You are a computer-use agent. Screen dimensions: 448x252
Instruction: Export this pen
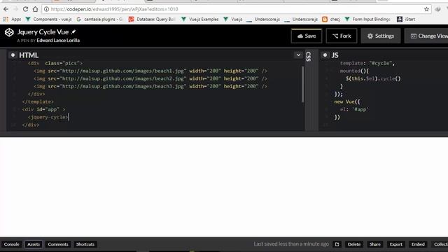click(396, 244)
